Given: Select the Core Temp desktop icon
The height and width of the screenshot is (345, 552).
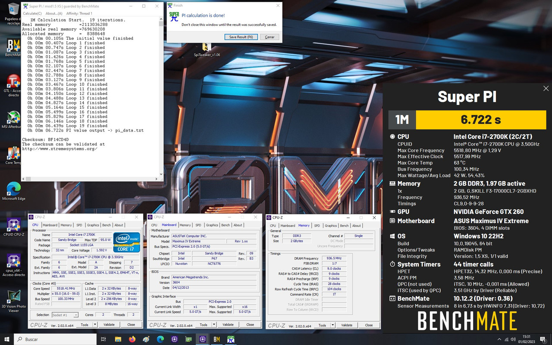Looking at the screenshot, I should [14, 155].
